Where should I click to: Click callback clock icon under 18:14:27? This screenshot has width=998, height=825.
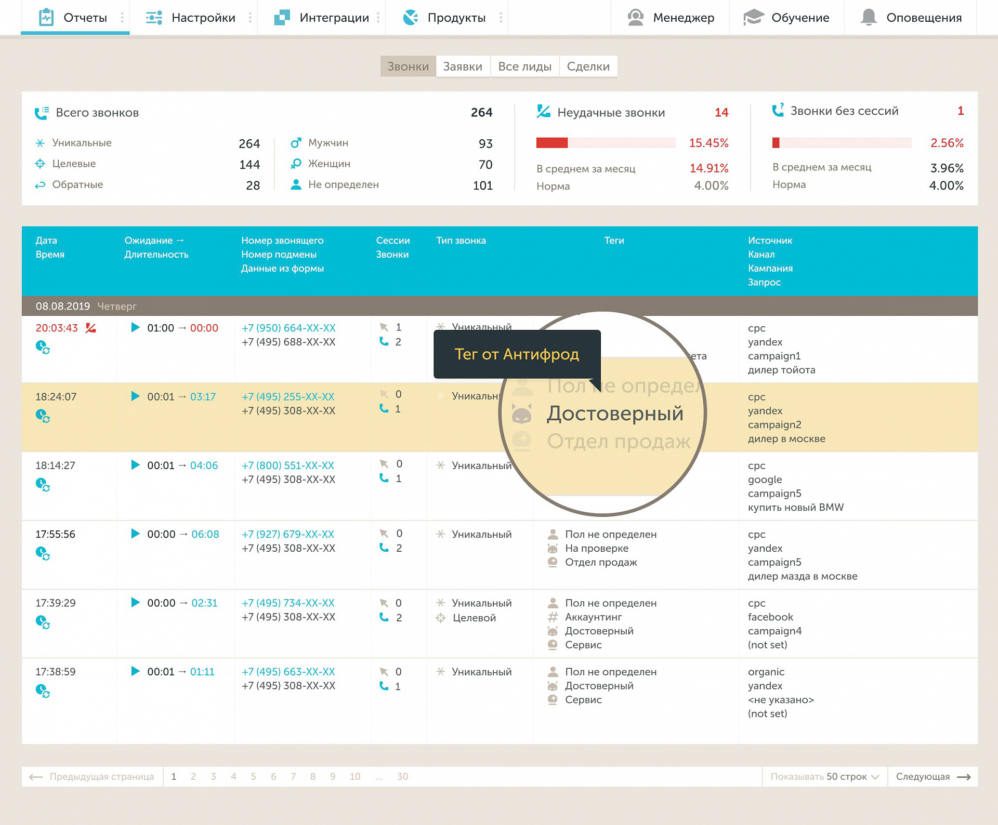click(x=43, y=485)
